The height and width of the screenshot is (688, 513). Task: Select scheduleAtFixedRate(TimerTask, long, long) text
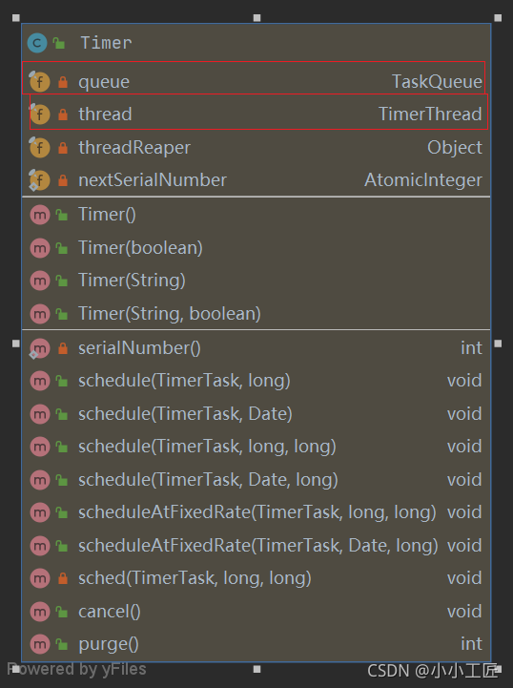click(257, 512)
